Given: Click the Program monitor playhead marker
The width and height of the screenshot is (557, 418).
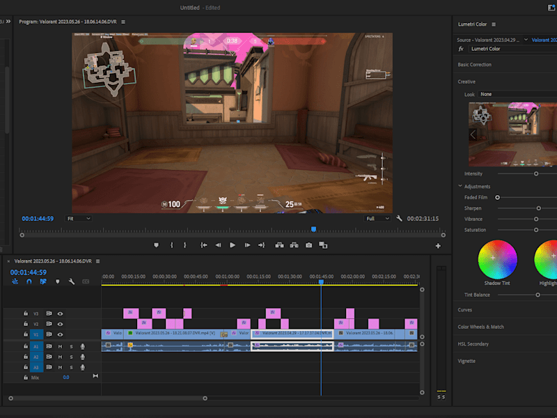Looking at the screenshot, I should coord(314,230).
